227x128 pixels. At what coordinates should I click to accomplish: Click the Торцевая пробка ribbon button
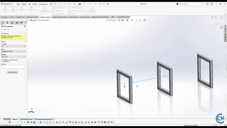pos(60,8)
